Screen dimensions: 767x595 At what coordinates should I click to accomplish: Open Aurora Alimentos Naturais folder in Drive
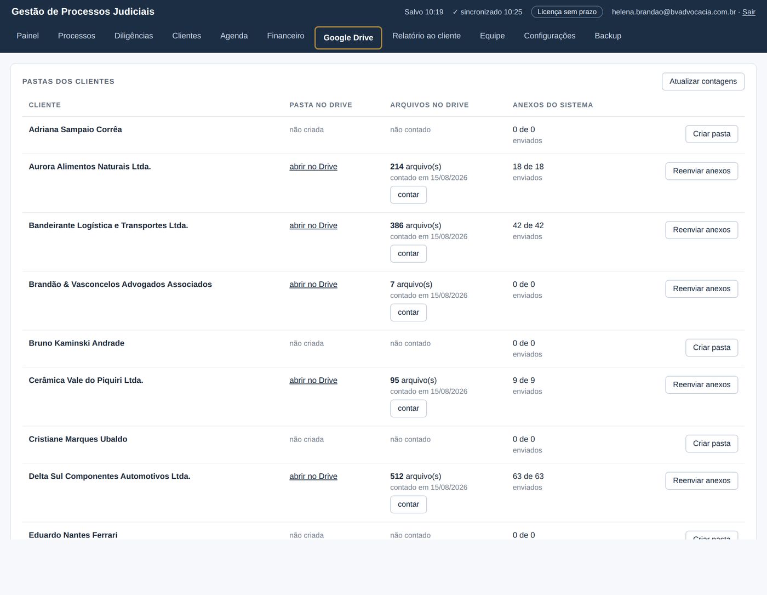pos(313,167)
